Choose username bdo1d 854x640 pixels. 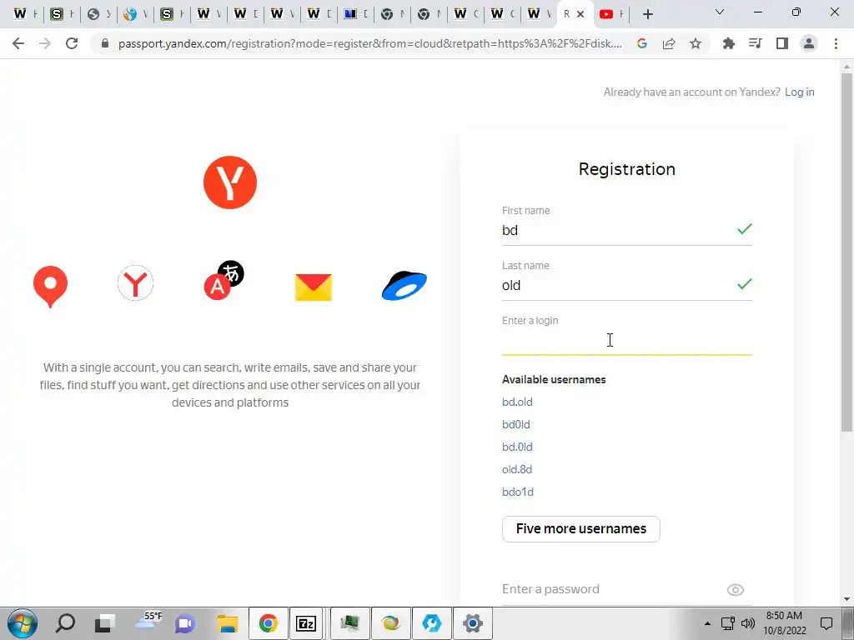(517, 492)
